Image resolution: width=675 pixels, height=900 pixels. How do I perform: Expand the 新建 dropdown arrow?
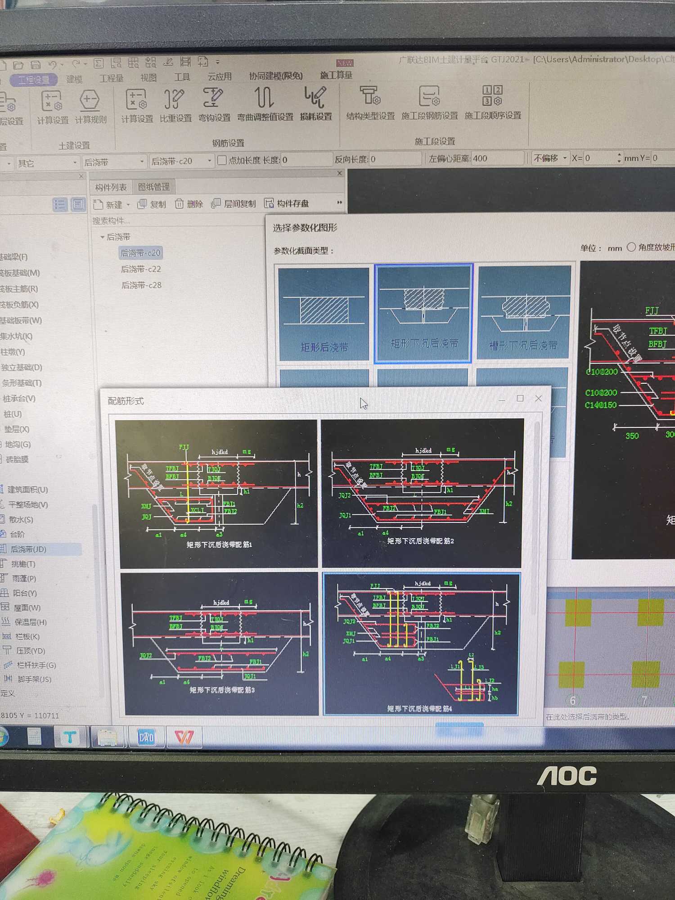pos(128,205)
